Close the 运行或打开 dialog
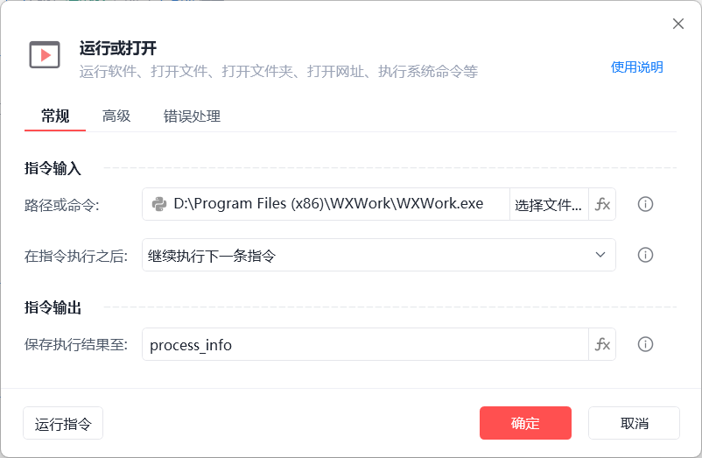This screenshot has height=458, width=702. click(677, 24)
